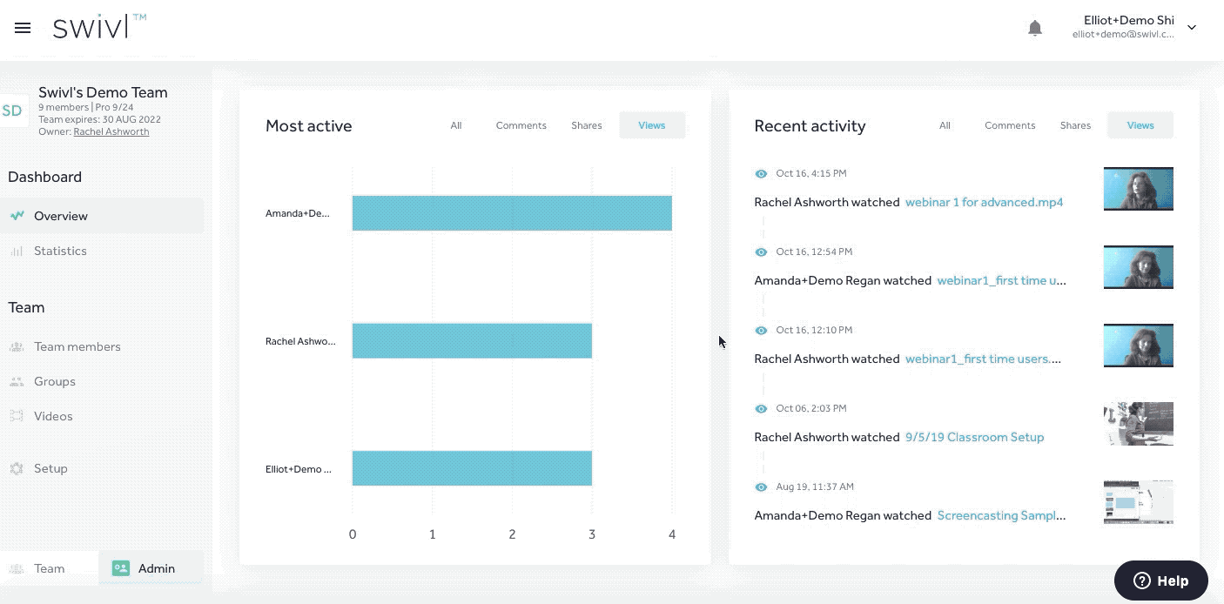Screen dimensions: 1224x604
Task: Select Shares tab in Most active
Action: pyautogui.click(x=586, y=125)
